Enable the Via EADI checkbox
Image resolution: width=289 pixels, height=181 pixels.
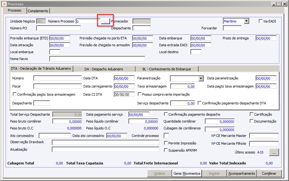point(261,21)
